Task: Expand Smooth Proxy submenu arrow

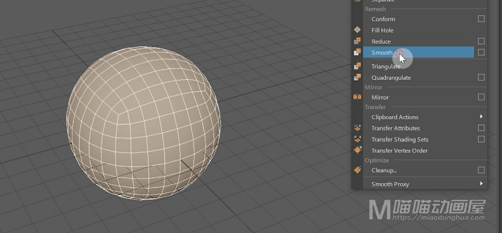Action: point(481,184)
